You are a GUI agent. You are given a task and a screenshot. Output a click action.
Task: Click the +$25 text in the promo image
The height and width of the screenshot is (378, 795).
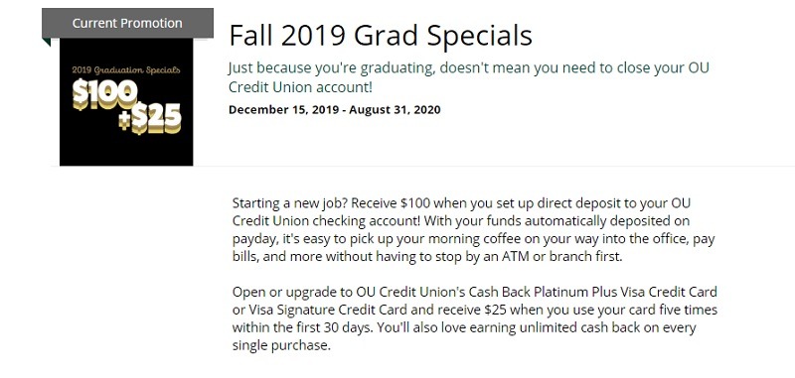tap(150, 119)
